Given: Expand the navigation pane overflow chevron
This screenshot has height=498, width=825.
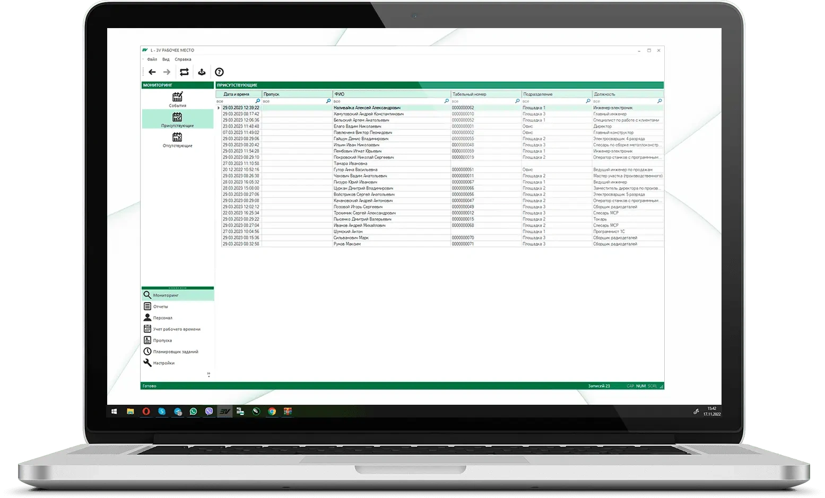Looking at the screenshot, I should 209,375.
